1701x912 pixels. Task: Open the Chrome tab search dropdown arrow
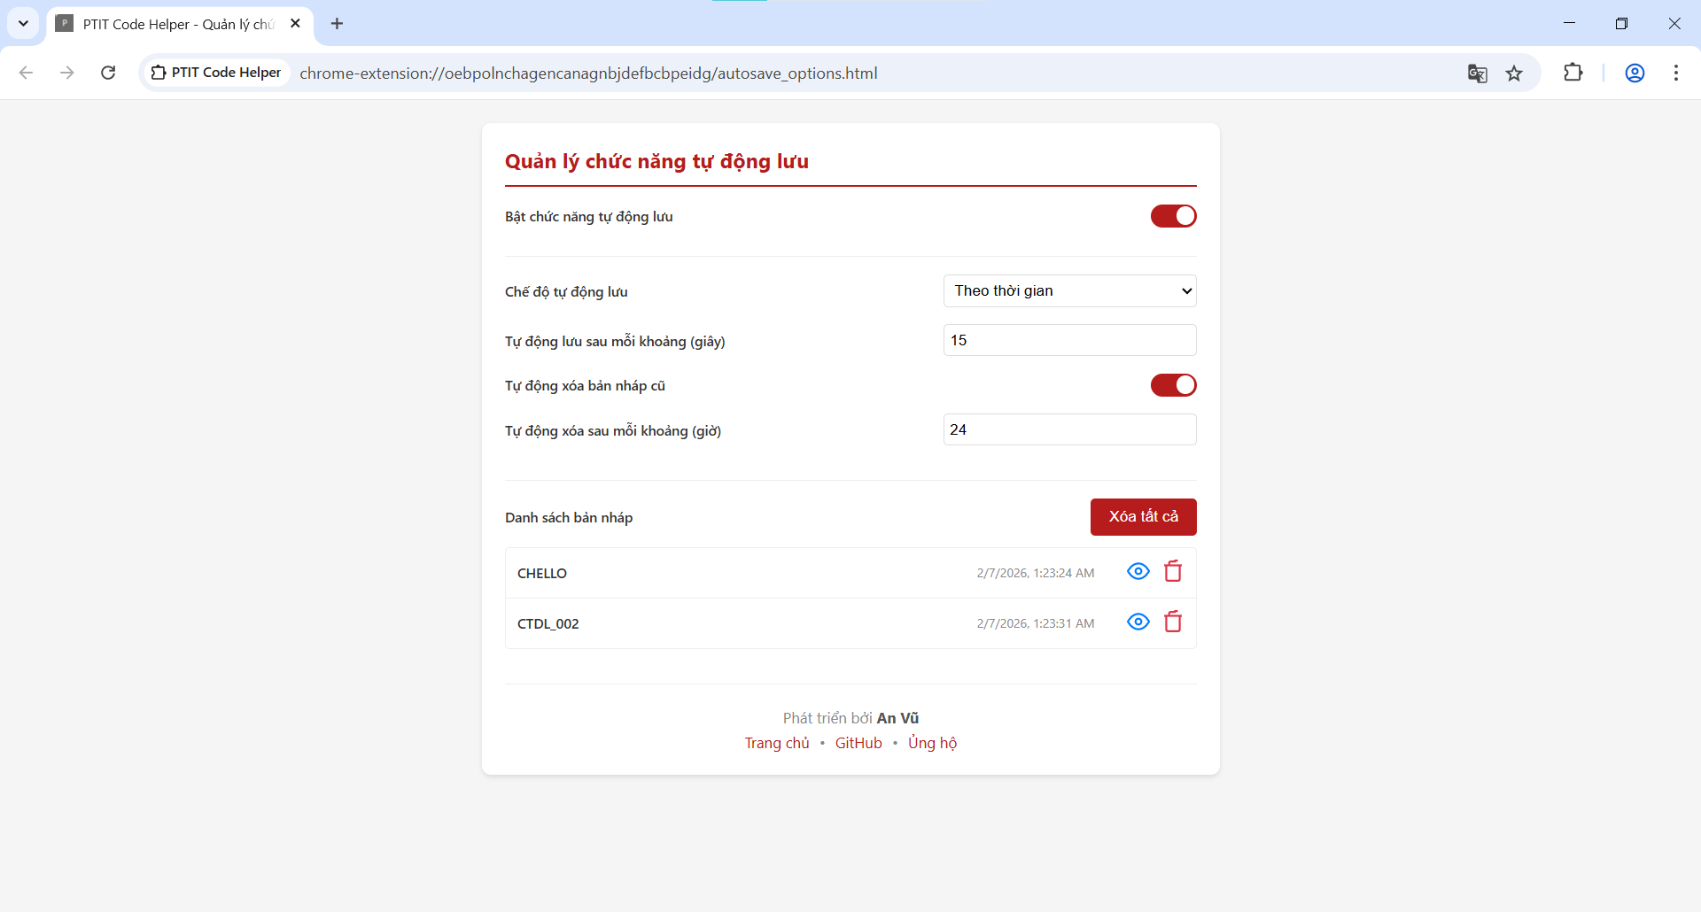pyautogui.click(x=23, y=24)
